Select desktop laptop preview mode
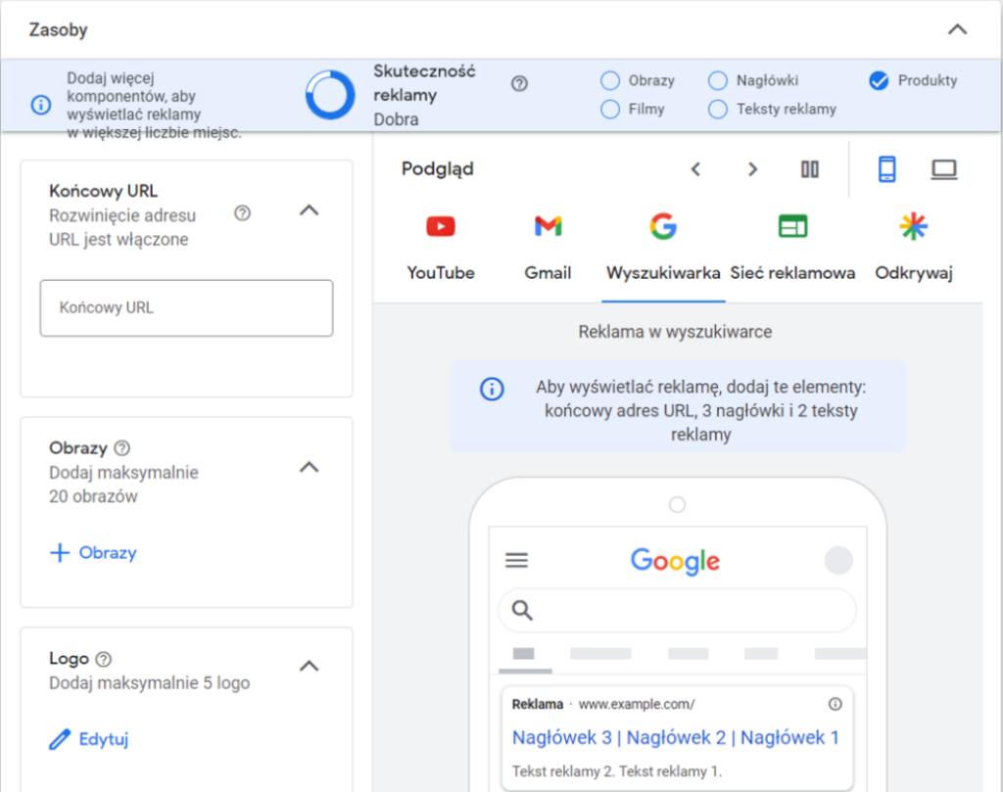This screenshot has width=1003, height=792. [943, 169]
